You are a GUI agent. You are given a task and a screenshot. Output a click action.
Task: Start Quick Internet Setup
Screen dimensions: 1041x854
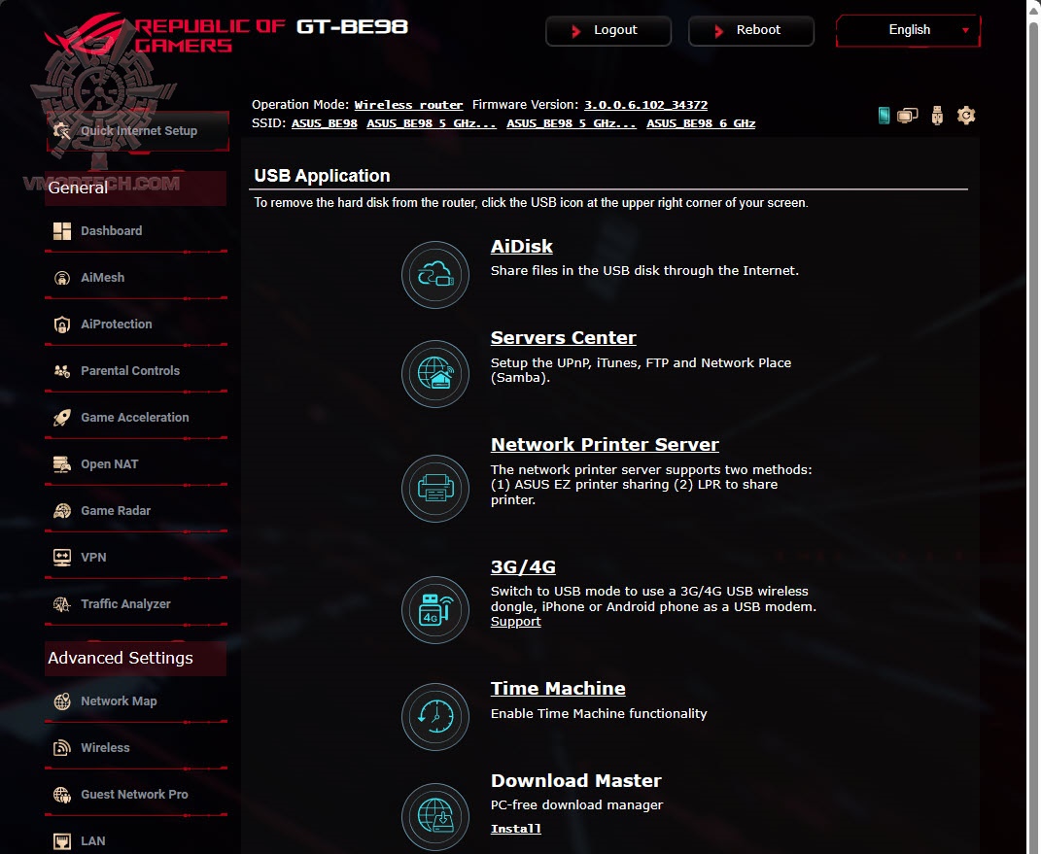[137, 131]
